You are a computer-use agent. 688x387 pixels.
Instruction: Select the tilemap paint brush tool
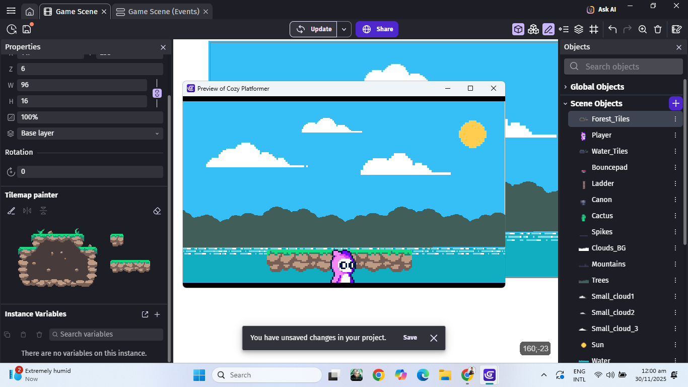pos(12,211)
